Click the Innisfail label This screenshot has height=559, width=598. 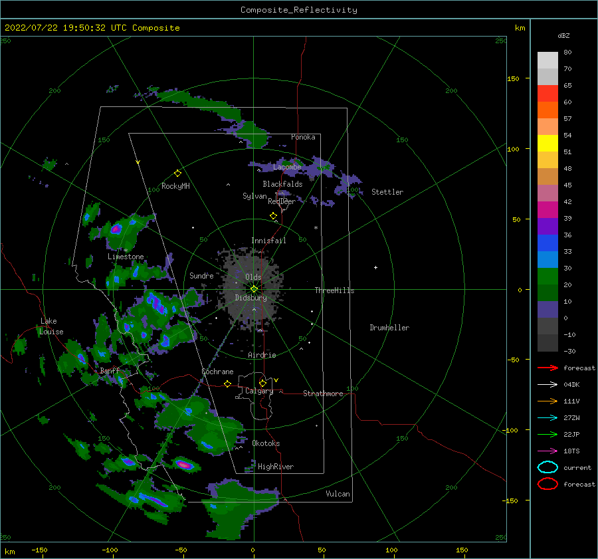[x=268, y=241]
